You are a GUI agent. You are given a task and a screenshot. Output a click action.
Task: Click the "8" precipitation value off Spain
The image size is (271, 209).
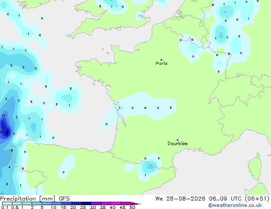[x=12, y=151]
